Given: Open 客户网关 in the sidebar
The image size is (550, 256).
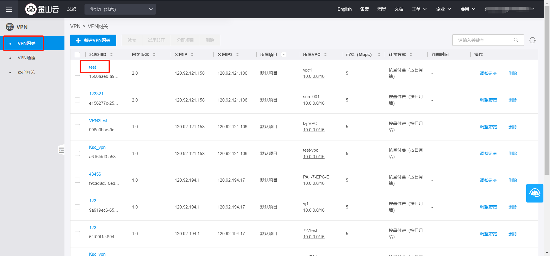Looking at the screenshot, I should (x=26, y=72).
